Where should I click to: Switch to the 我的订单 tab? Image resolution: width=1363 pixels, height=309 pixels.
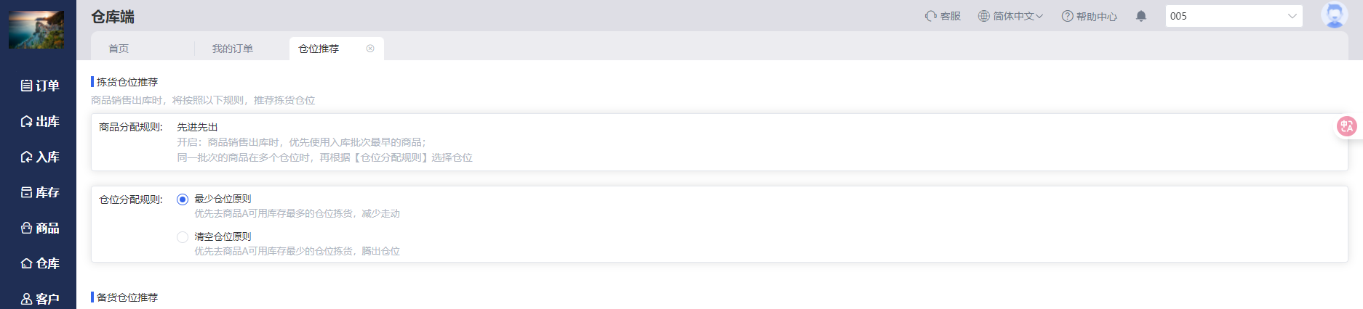click(x=233, y=49)
